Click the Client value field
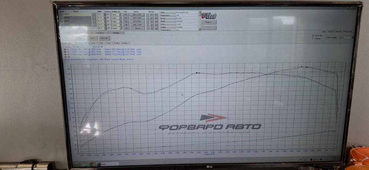Image resolution: width=369 pixels, height=170 pixels. pyautogui.click(x=187, y=12)
